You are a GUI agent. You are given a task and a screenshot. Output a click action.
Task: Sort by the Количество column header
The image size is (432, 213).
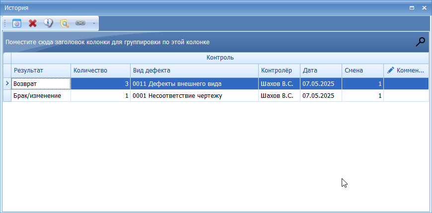(x=100, y=71)
